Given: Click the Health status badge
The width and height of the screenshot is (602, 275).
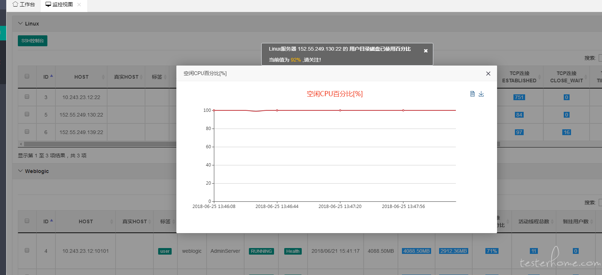Looking at the screenshot, I should coord(293,251).
